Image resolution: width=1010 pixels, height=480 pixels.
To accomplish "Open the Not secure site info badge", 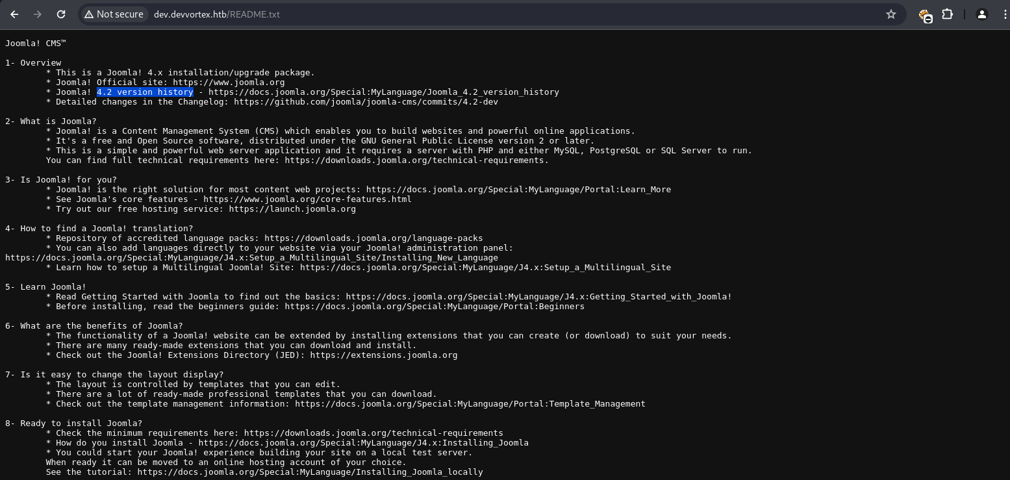I will click(114, 14).
